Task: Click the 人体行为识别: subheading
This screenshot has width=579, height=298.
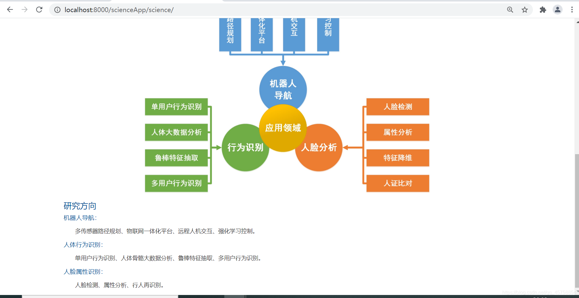Action: coord(83,245)
